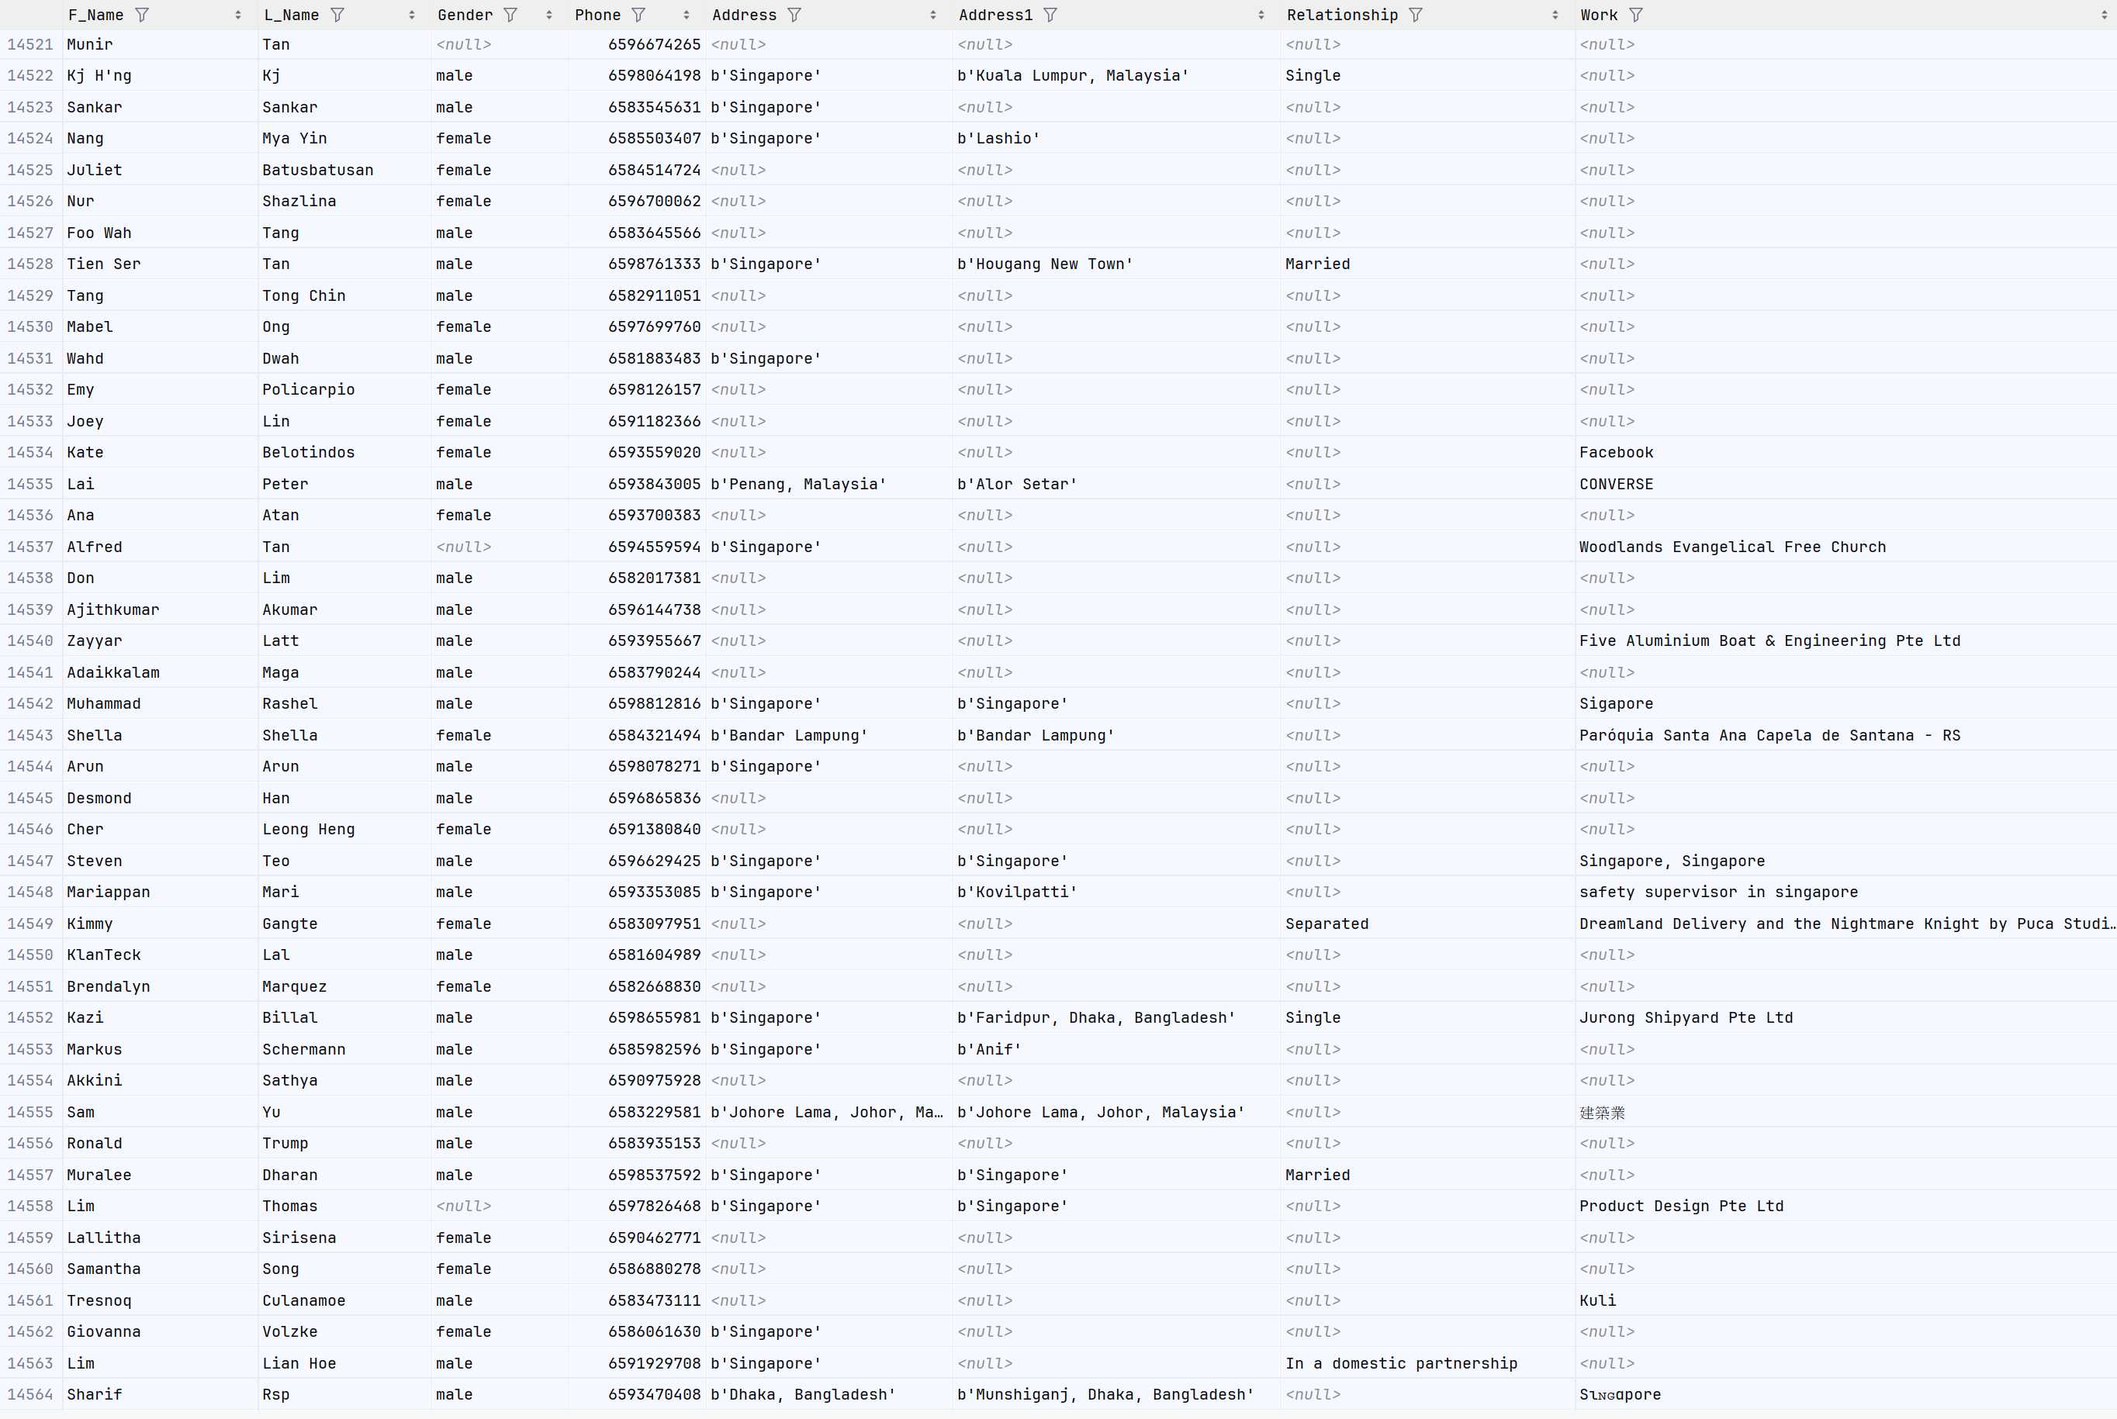Open the filter icon for Phone column
The height and width of the screenshot is (1419, 2117).
[x=638, y=15]
